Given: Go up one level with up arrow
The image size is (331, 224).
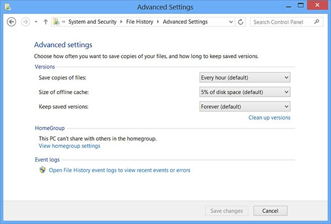Looking at the screenshot, I should (x=45, y=22).
